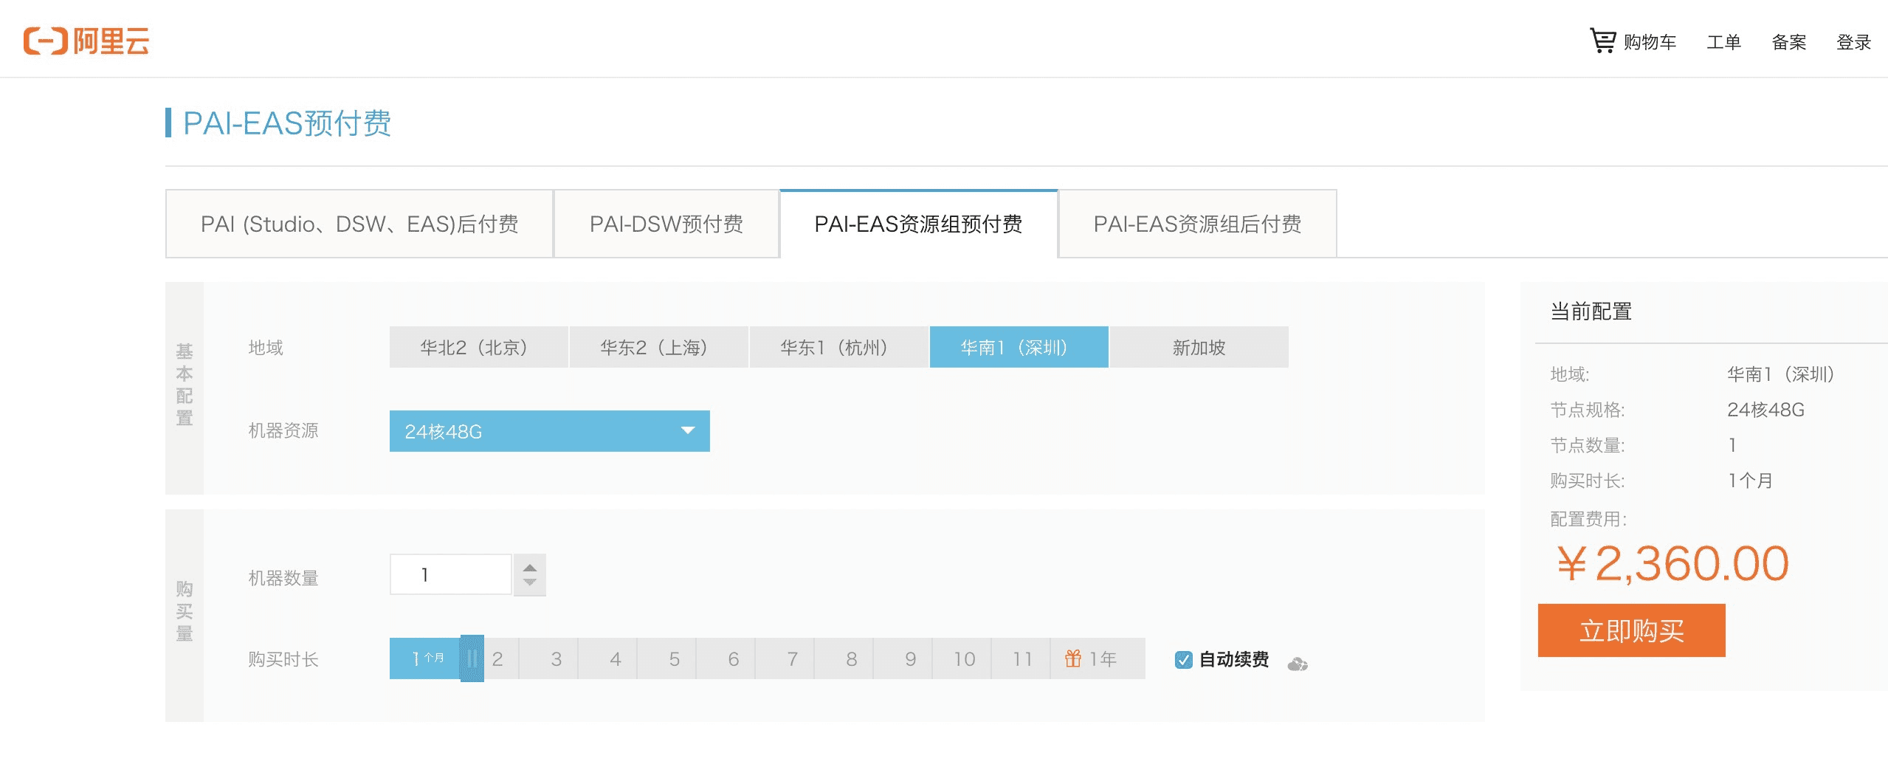Open the 工单 menu item

point(1723,42)
